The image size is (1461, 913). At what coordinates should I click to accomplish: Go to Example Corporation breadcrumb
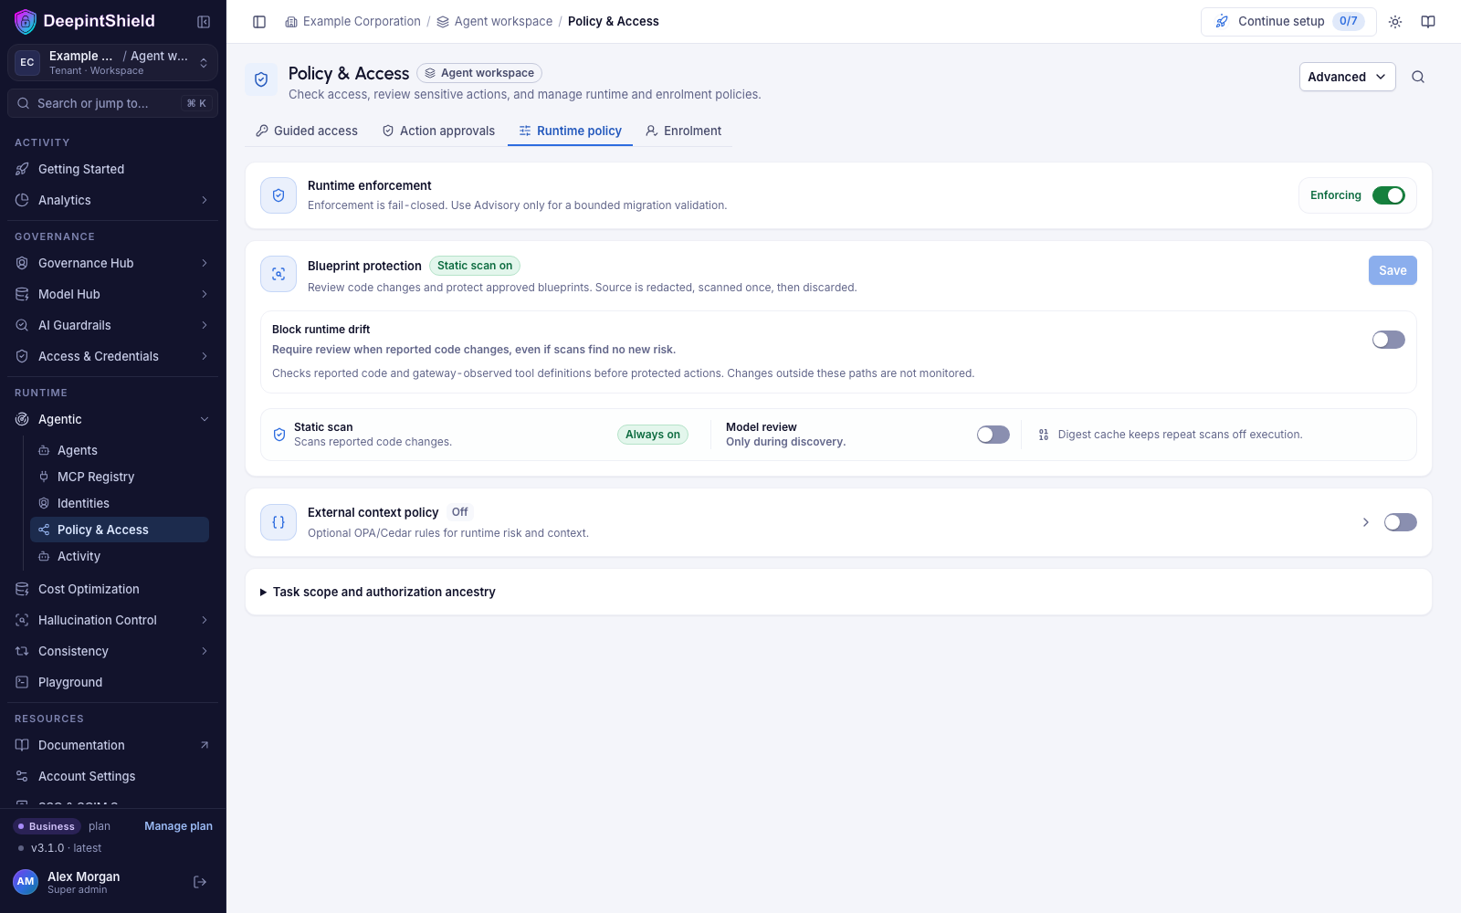[352, 21]
